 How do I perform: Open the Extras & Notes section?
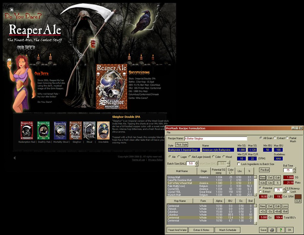tap(201, 230)
